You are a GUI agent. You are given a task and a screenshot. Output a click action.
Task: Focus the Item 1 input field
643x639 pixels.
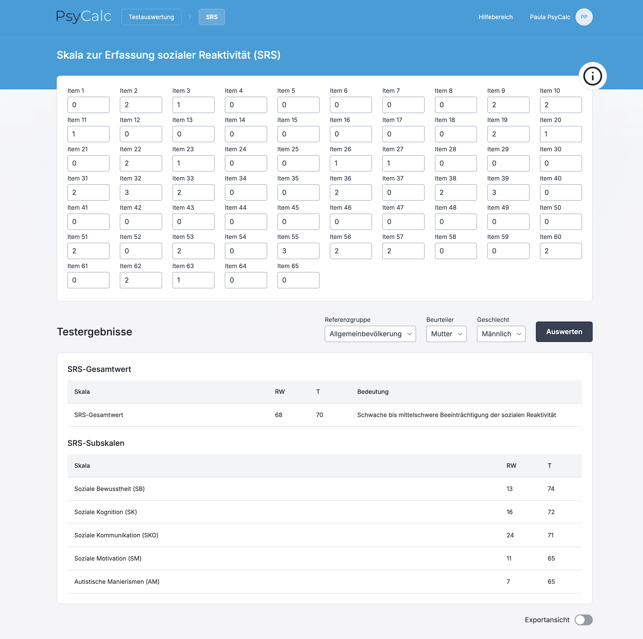(88, 105)
